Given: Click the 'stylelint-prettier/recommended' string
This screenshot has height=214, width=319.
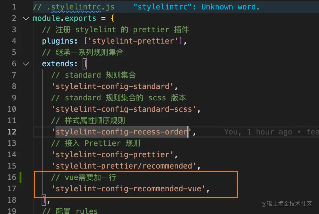Looking at the screenshot, I should coord(124,166).
